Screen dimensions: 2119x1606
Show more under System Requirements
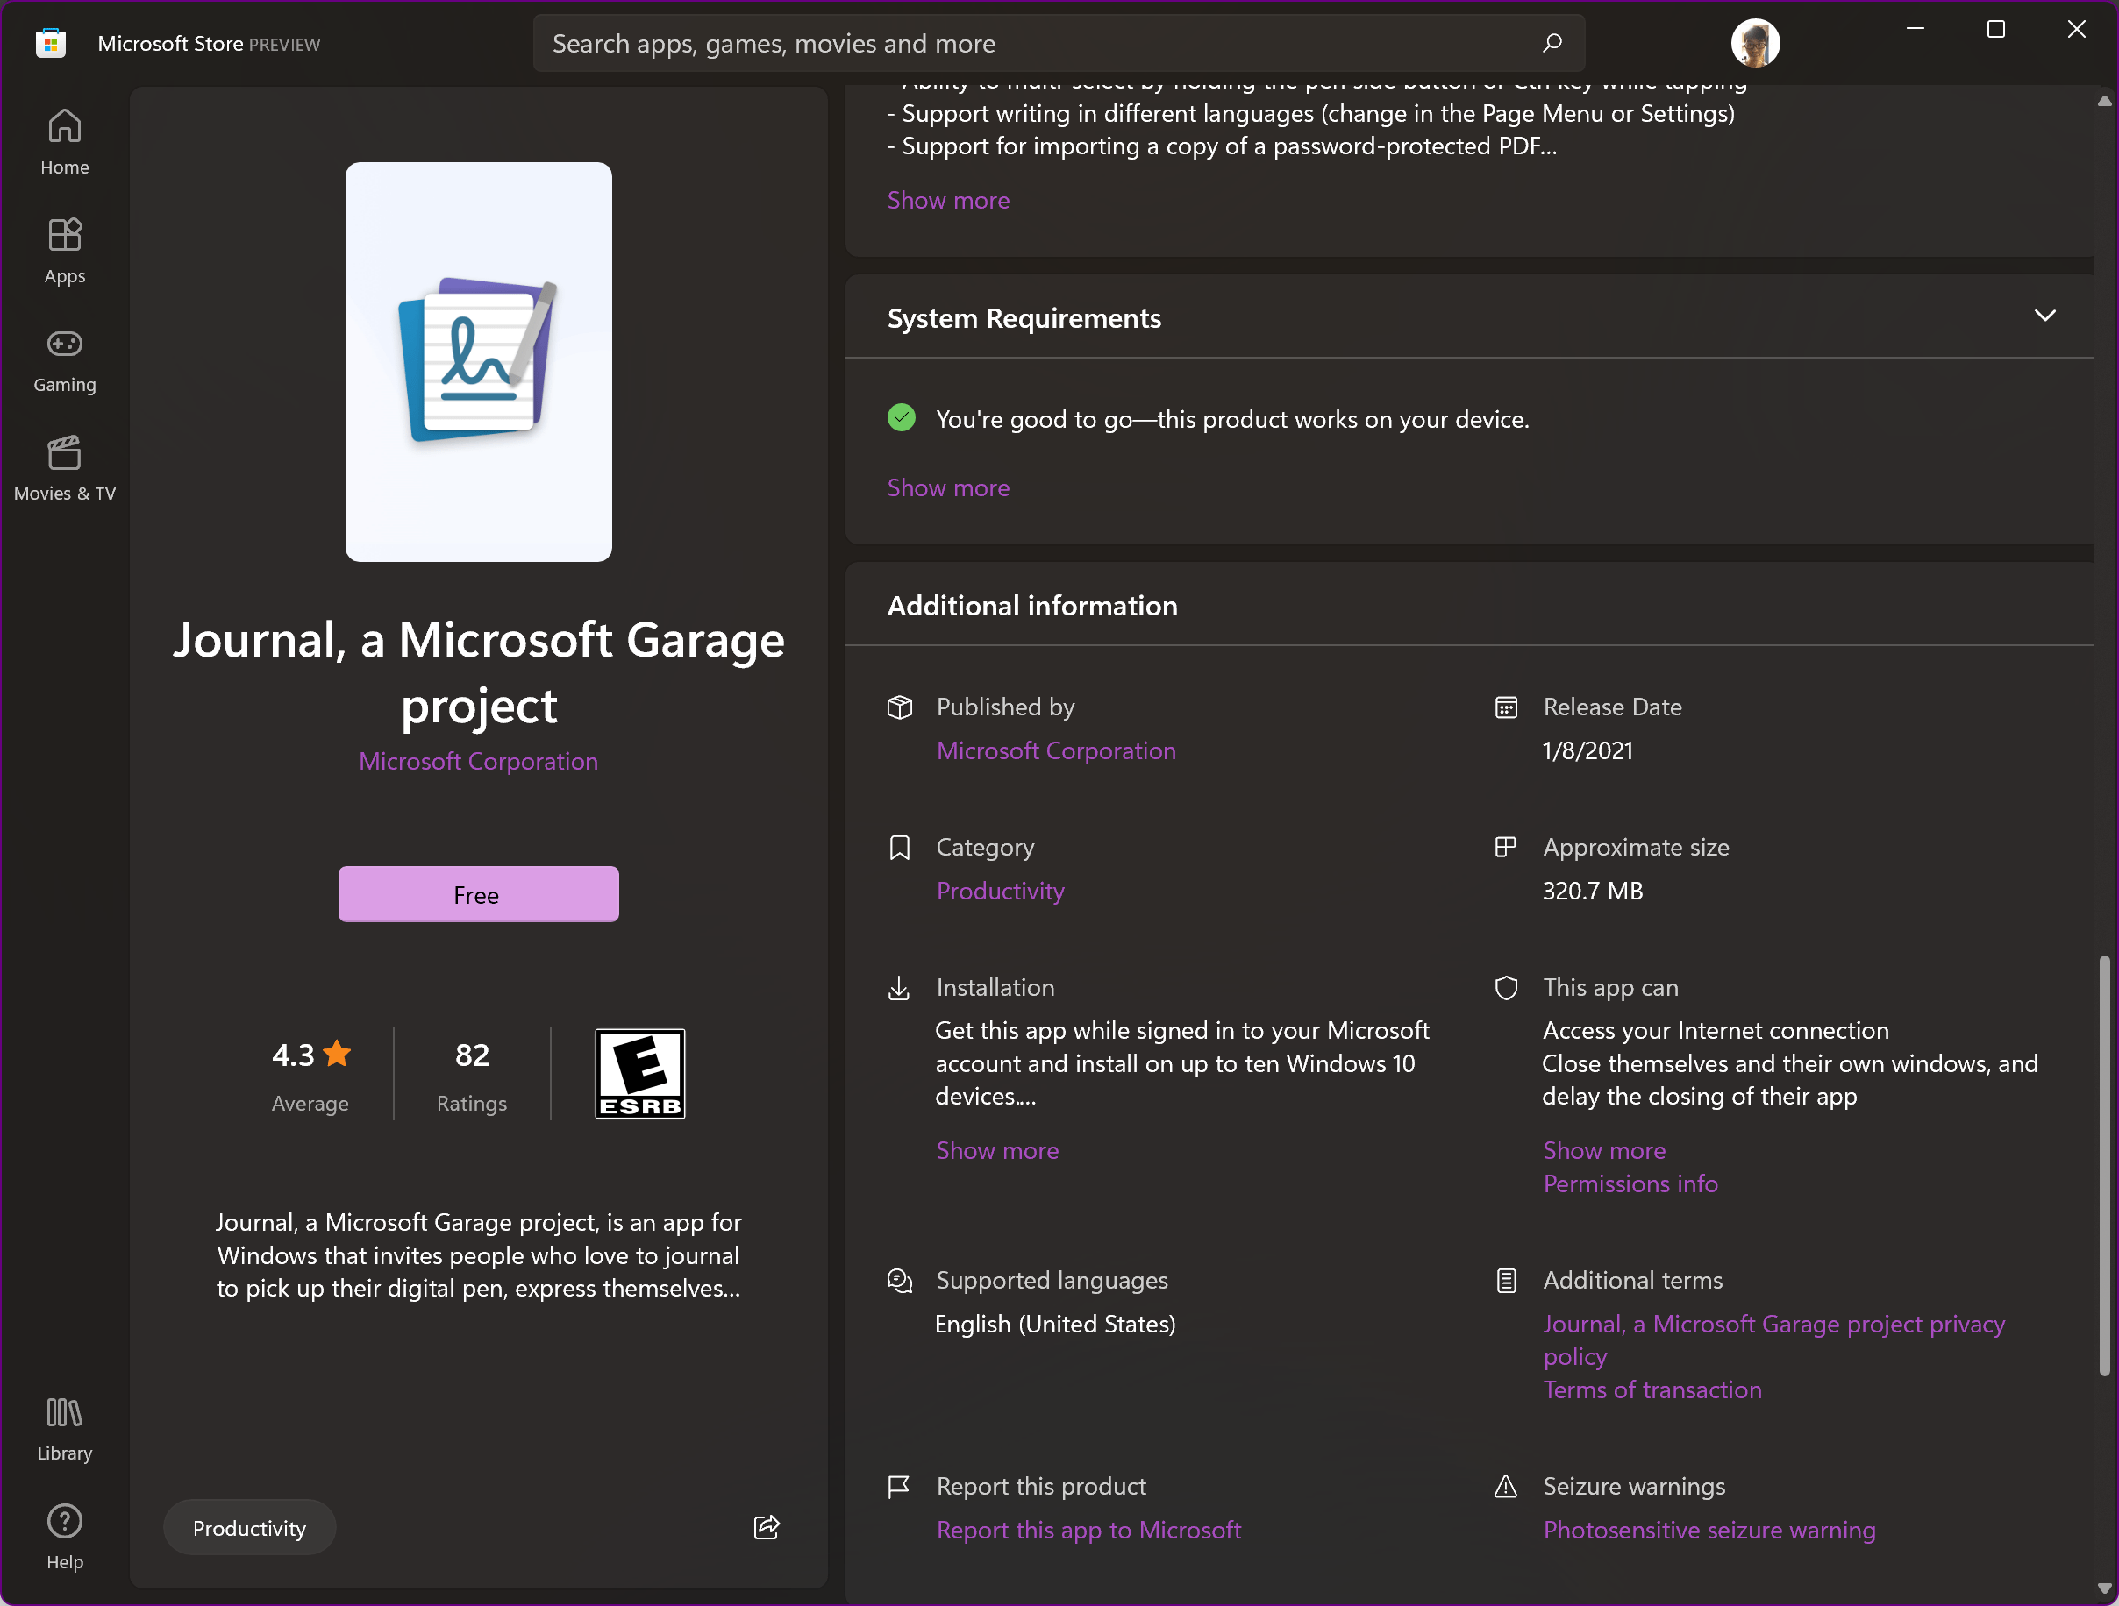coord(947,487)
